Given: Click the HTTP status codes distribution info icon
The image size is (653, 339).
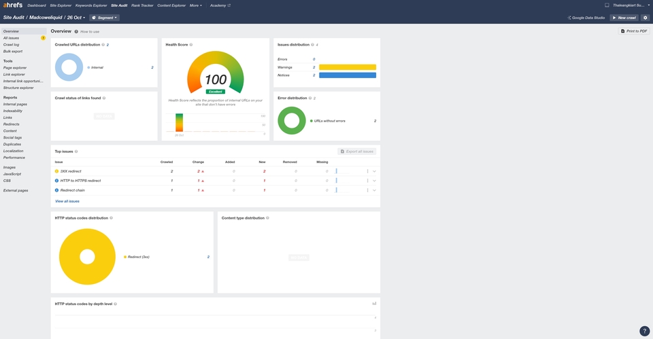Looking at the screenshot, I should click(x=111, y=218).
